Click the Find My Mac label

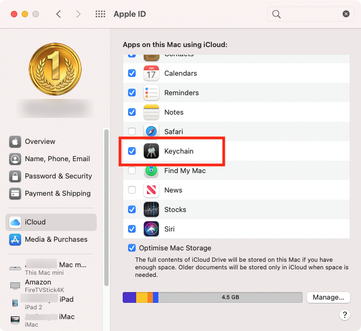pos(185,171)
